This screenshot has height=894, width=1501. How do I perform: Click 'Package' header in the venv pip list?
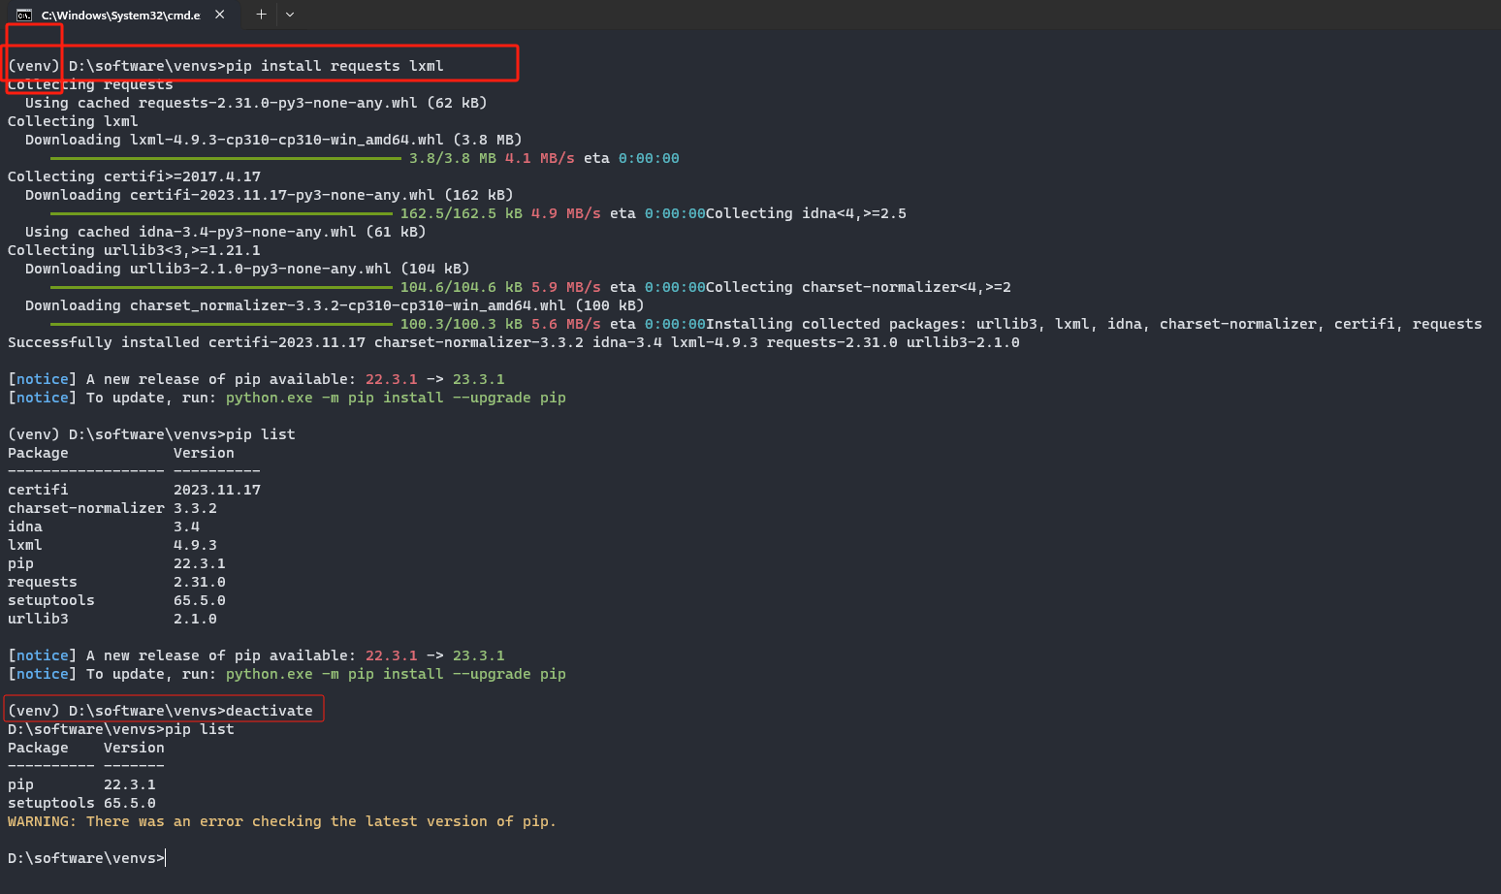(38, 453)
